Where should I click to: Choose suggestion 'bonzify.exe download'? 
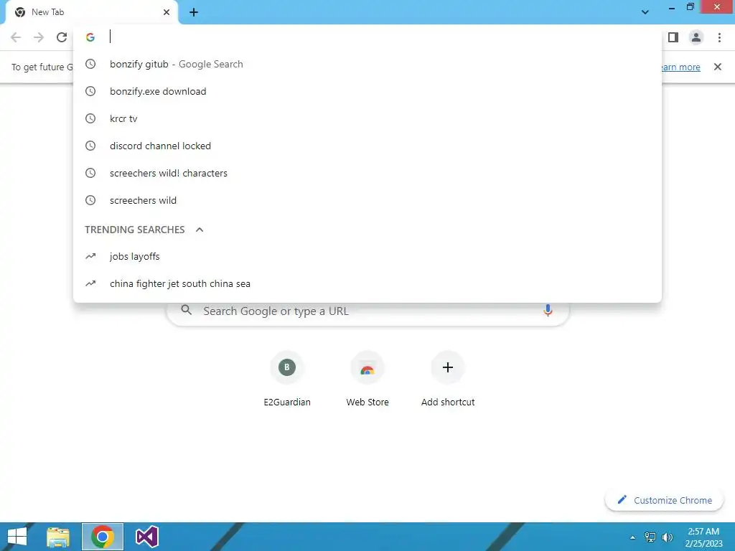pos(367,91)
